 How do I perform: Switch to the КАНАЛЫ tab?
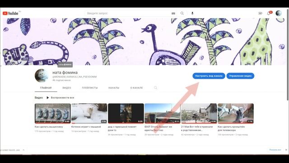point(114,88)
